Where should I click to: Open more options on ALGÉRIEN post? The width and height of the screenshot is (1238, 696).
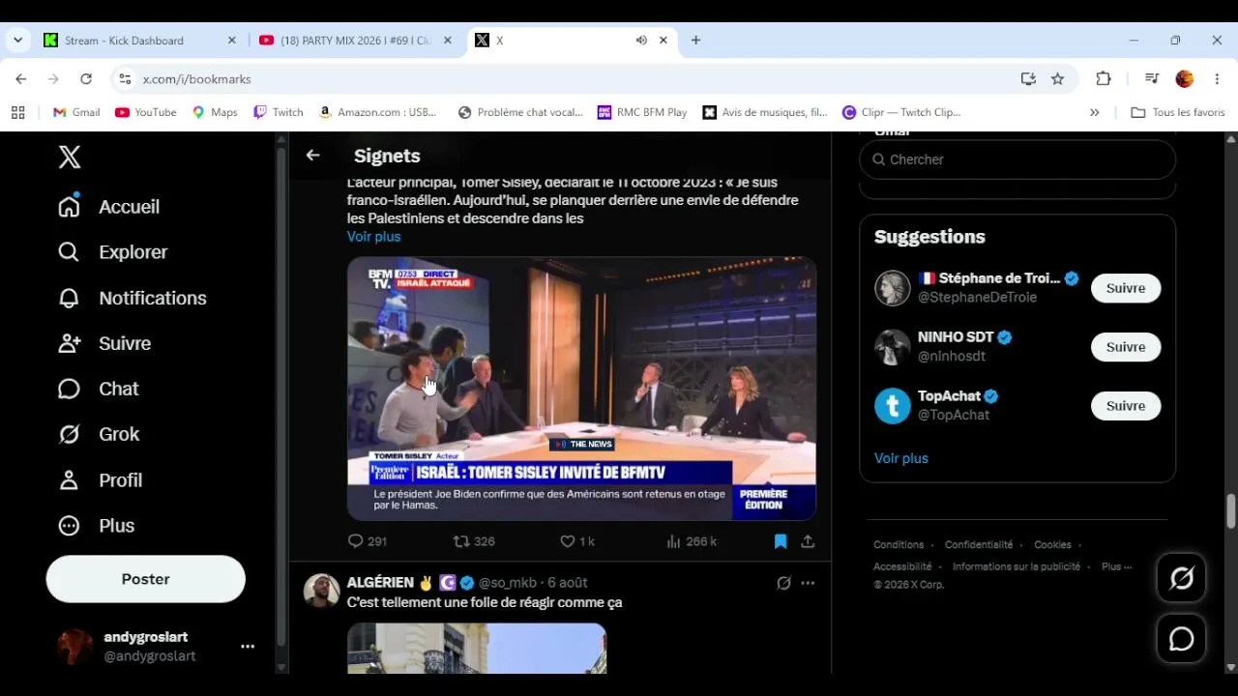808,583
